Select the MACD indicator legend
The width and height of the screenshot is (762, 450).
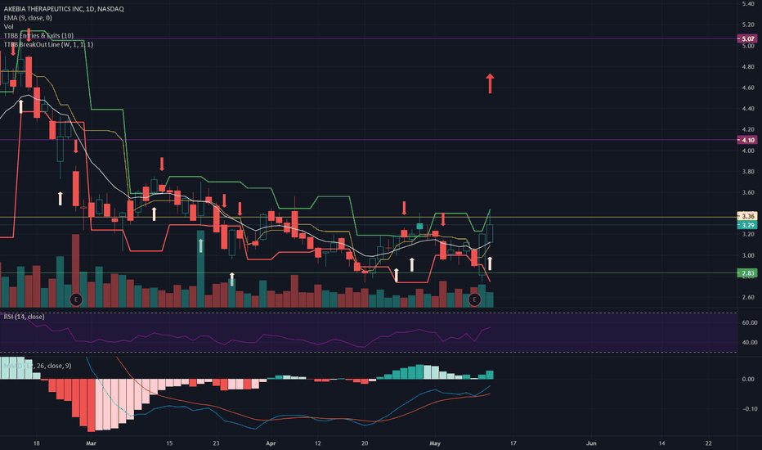(x=38, y=366)
